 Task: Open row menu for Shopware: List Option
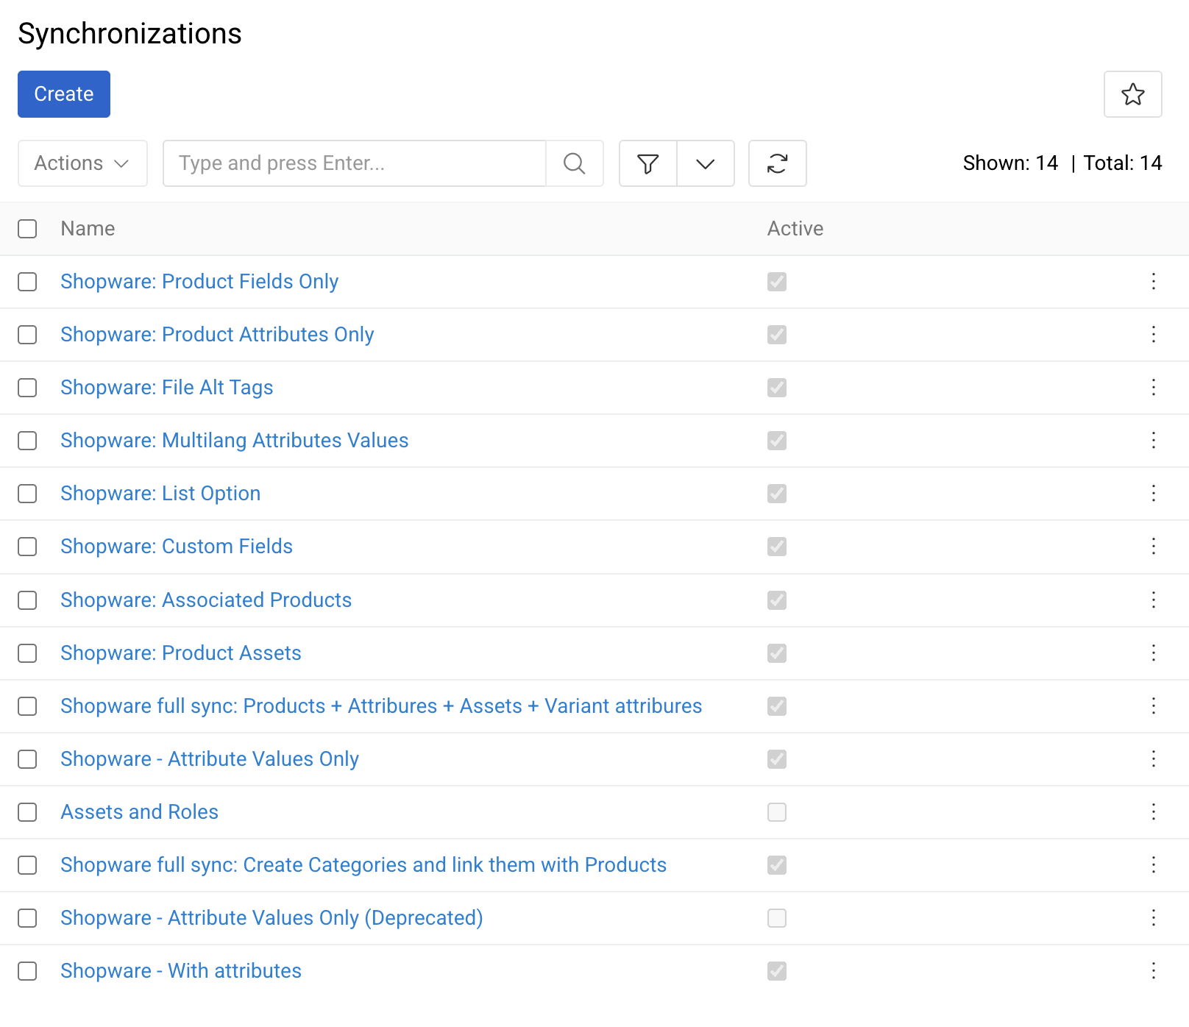(1153, 494)
